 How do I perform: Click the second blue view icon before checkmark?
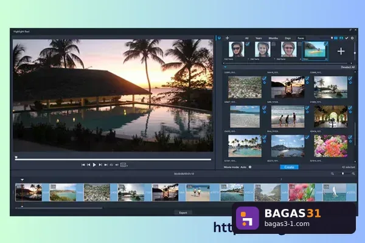click(x=341, y=38)
